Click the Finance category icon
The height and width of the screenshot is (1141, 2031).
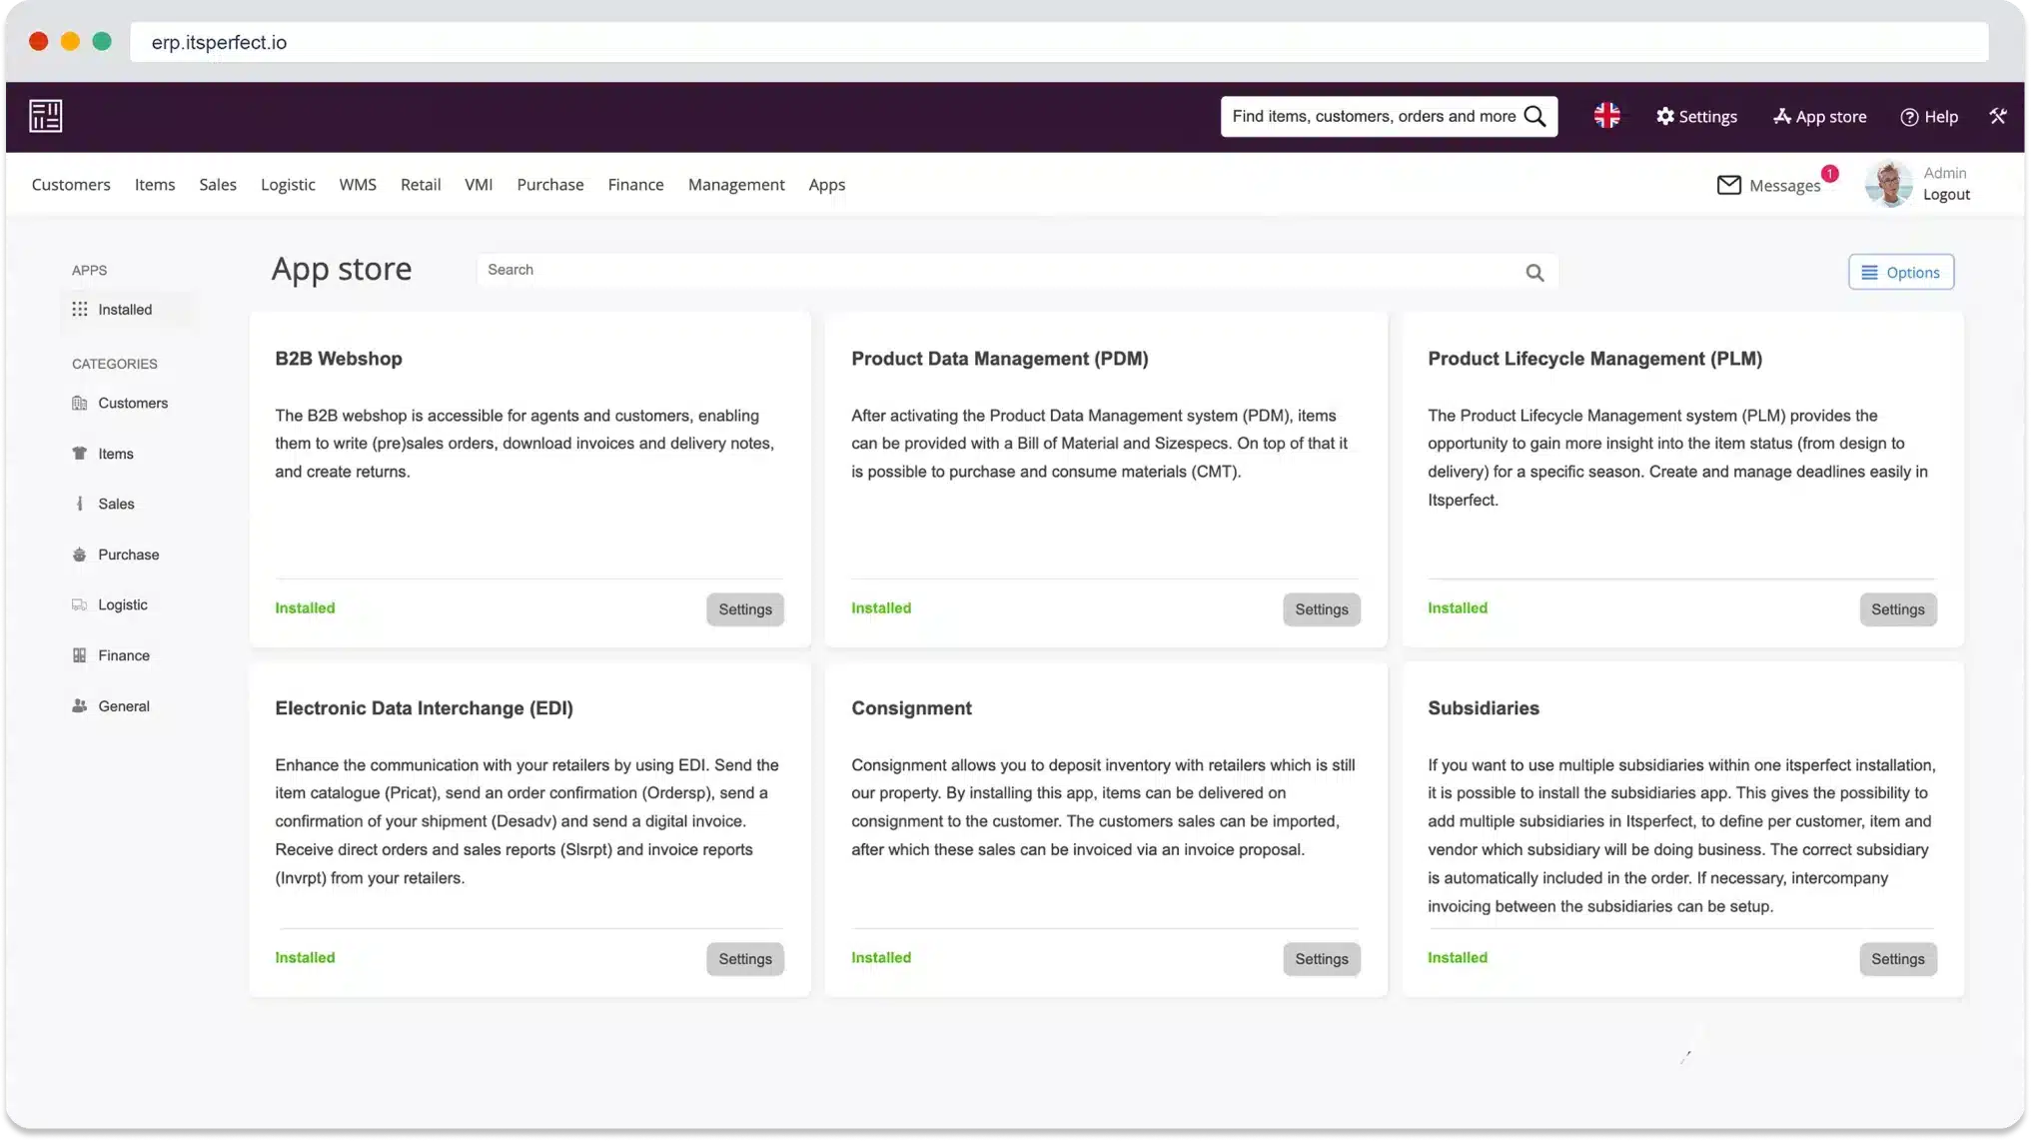click(x=80, y=655)
